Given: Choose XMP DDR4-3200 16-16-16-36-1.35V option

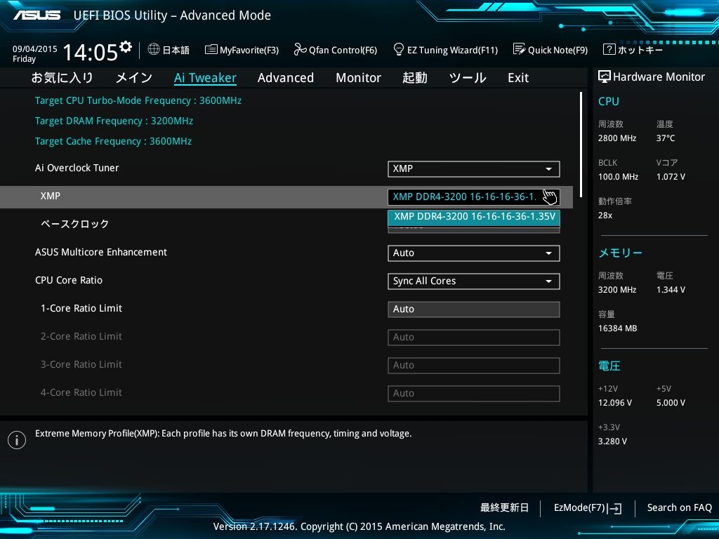Looking at the screenshot, I should pos(474,216).
